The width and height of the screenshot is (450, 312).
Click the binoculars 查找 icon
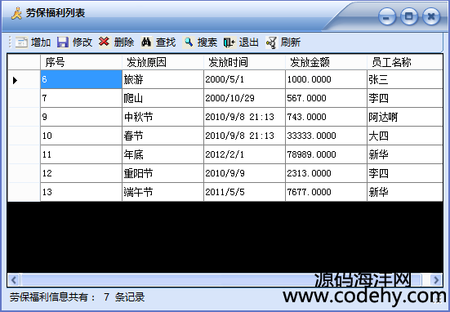click(x=146, y=42)
